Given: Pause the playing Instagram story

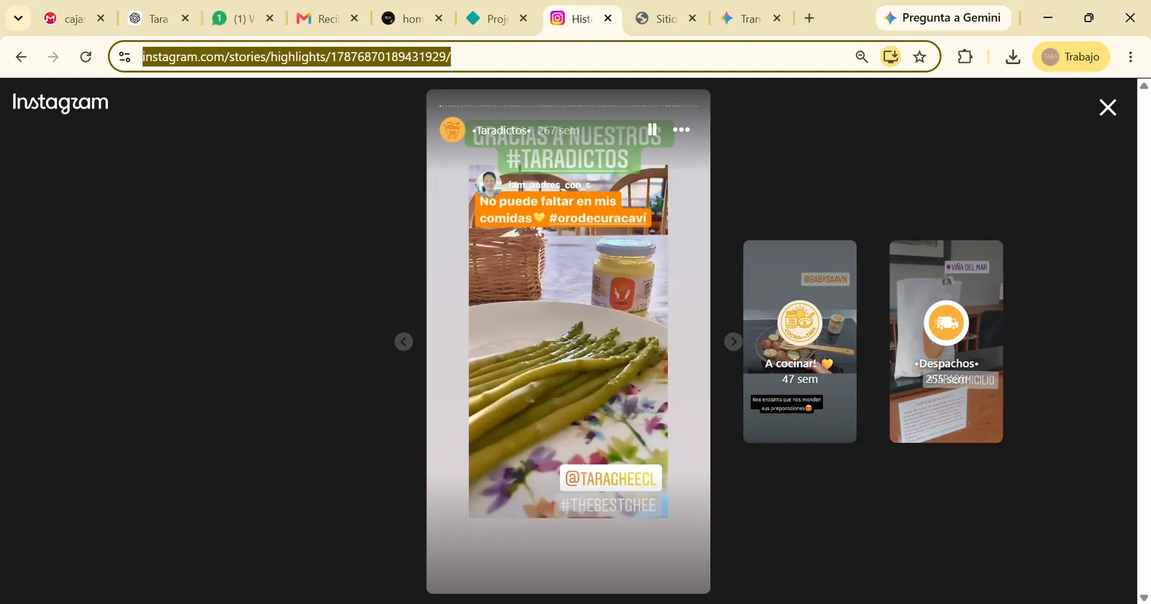Looking at the screenshot, I should click(x=652, y=129).
